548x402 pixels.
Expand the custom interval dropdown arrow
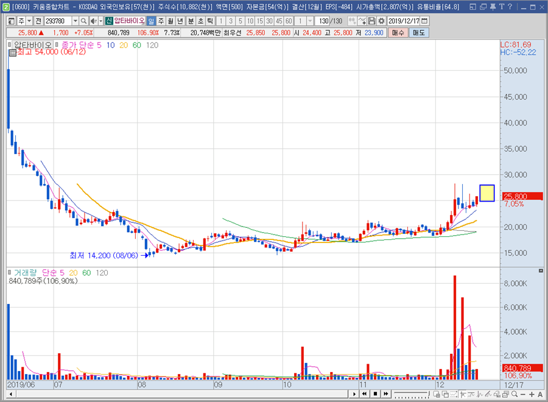310,21
